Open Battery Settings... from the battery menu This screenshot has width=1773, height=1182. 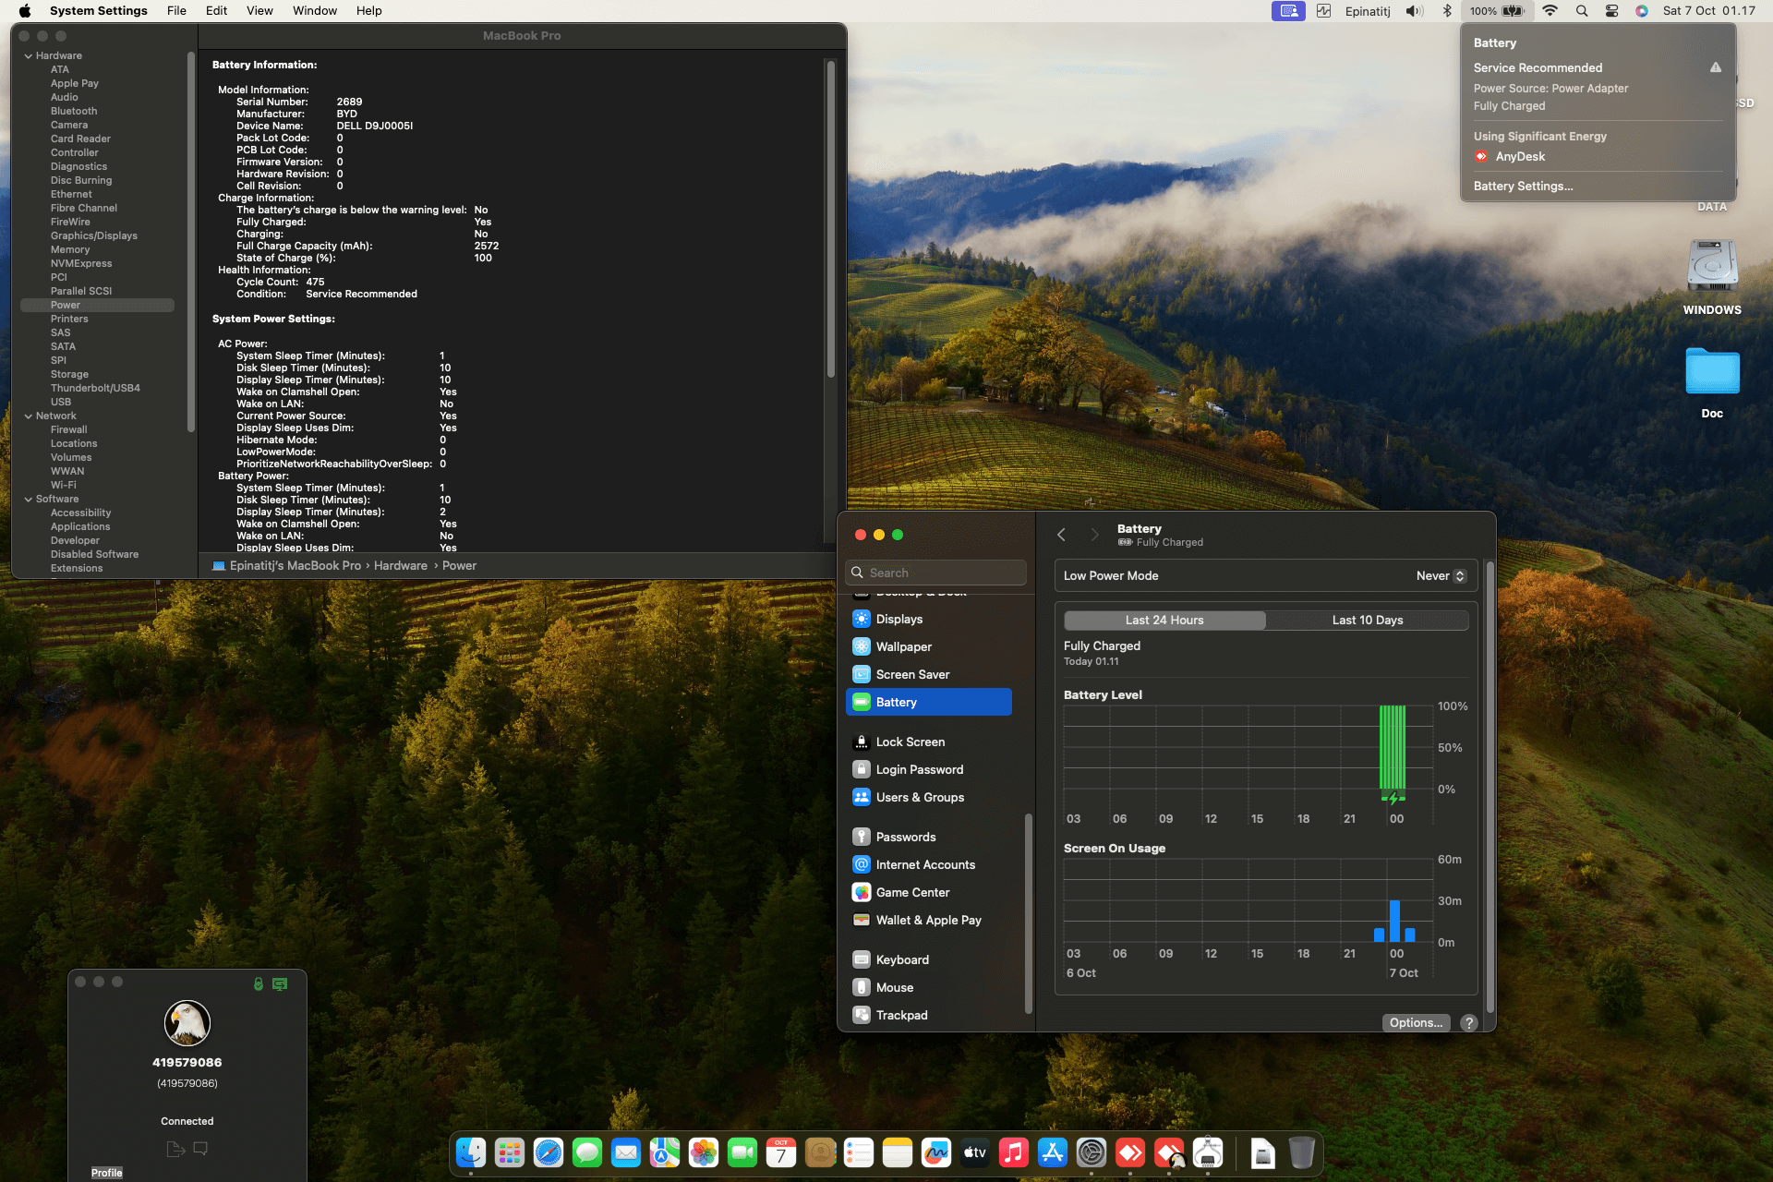[1523, 187]
